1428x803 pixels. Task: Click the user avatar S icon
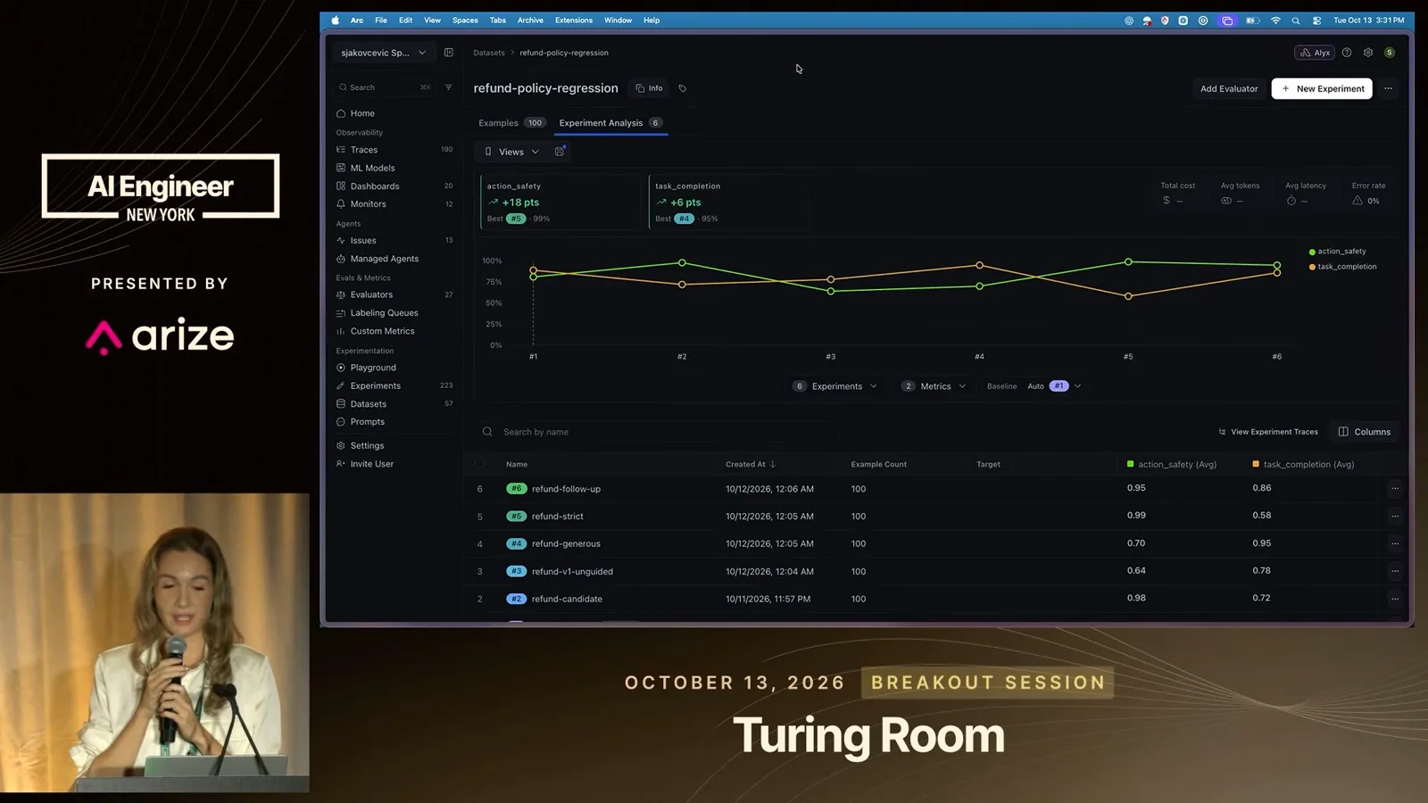(1390, 53)
